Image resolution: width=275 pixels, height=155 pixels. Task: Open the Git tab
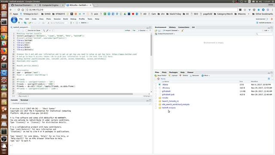point(193,27)
